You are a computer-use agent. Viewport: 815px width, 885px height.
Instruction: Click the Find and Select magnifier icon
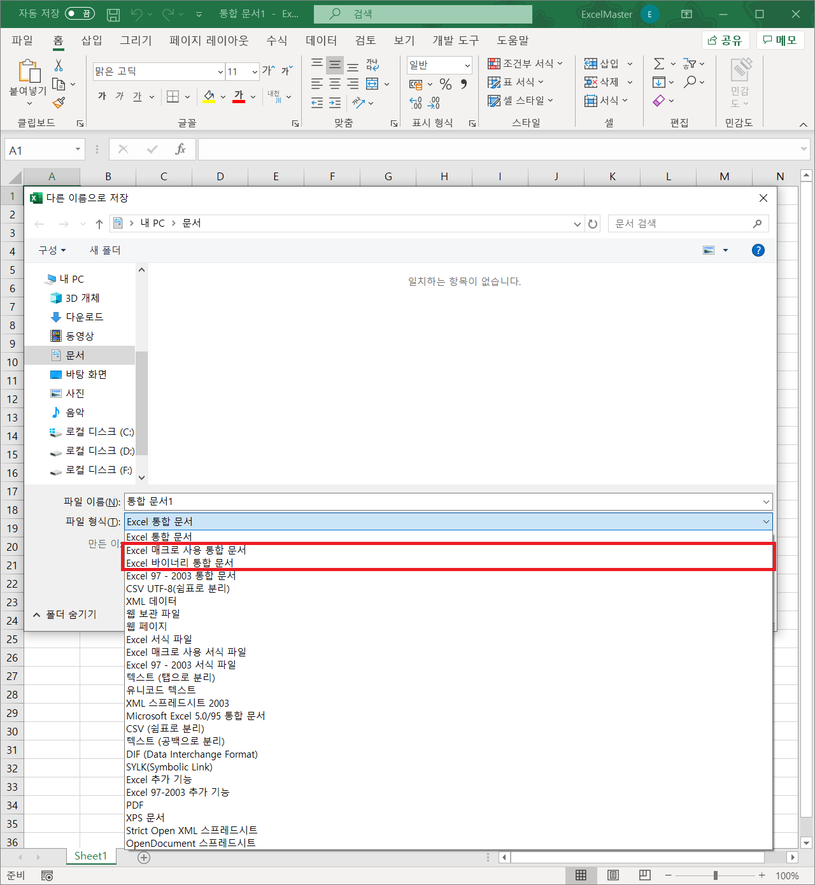coord(690,82)
